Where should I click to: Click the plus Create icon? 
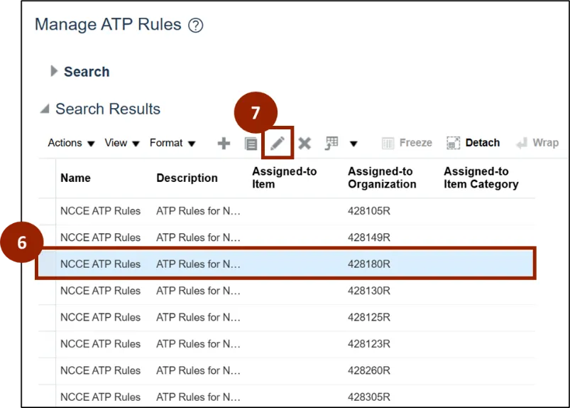[224, 144]
